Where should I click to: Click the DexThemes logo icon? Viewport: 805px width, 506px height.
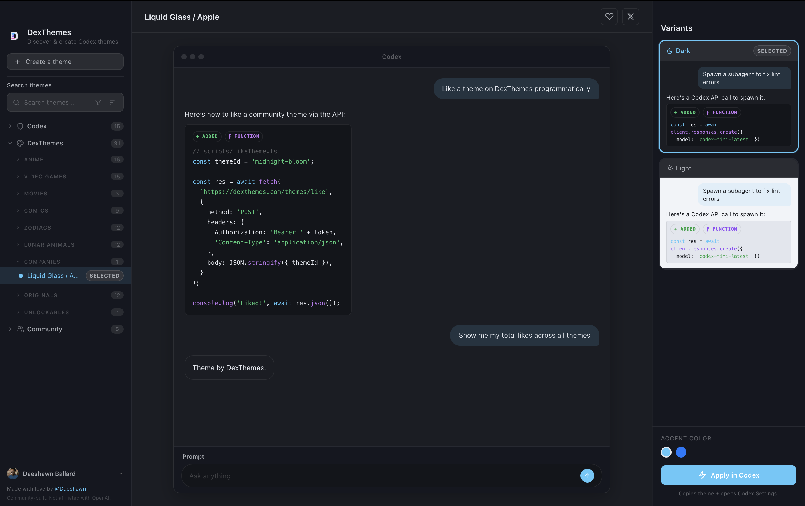point(14,36)
